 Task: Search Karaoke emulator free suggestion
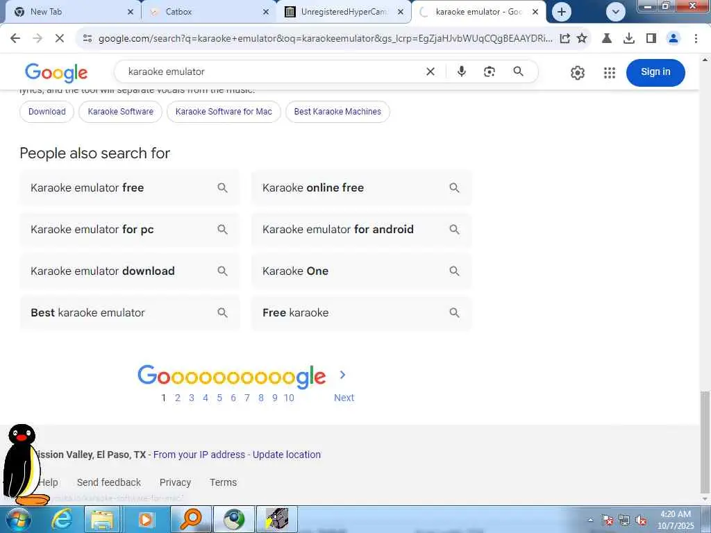pos(130,187)
